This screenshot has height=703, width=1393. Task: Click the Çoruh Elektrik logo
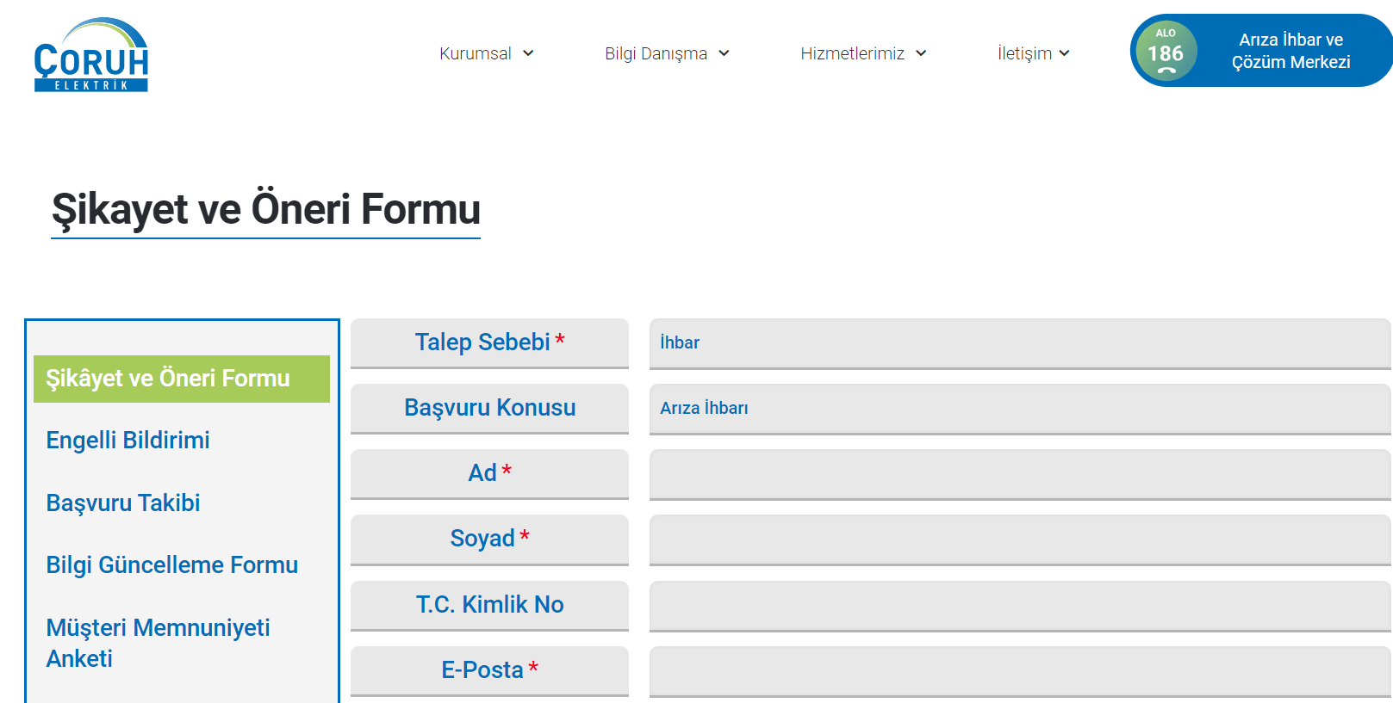pyautogui.click(x=91, y=55)
